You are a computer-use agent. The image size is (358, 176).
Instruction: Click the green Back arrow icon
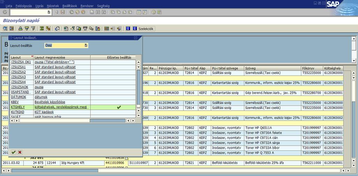point(72,12)
